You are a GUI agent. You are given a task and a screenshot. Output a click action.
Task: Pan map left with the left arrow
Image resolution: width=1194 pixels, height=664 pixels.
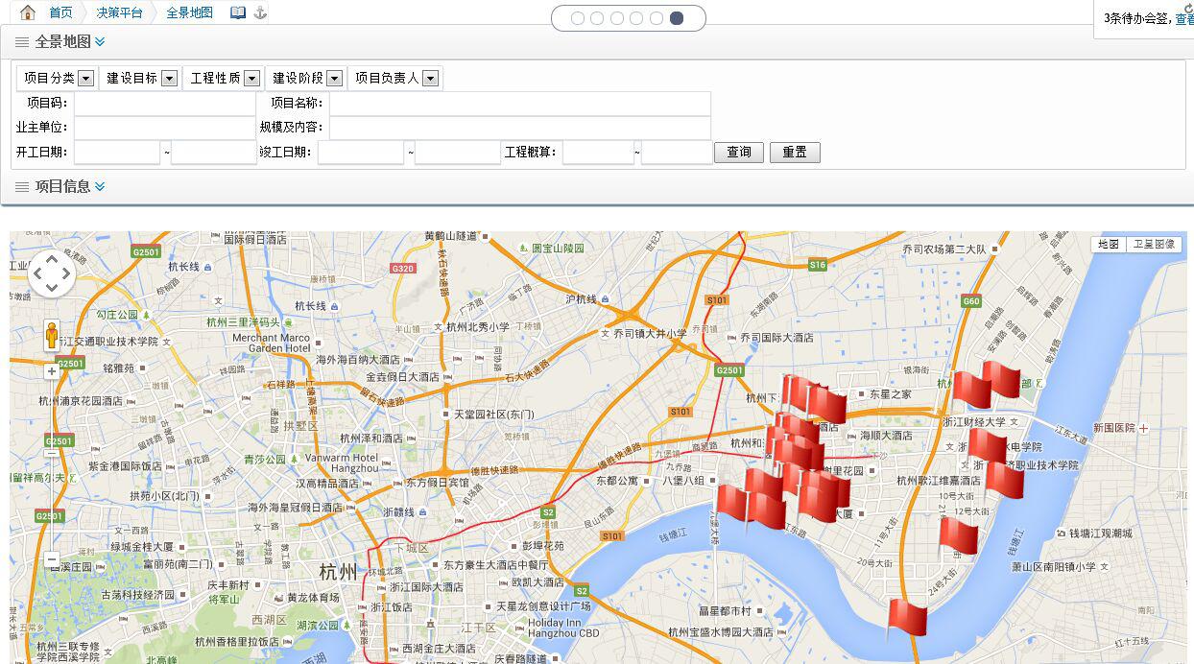37,274
